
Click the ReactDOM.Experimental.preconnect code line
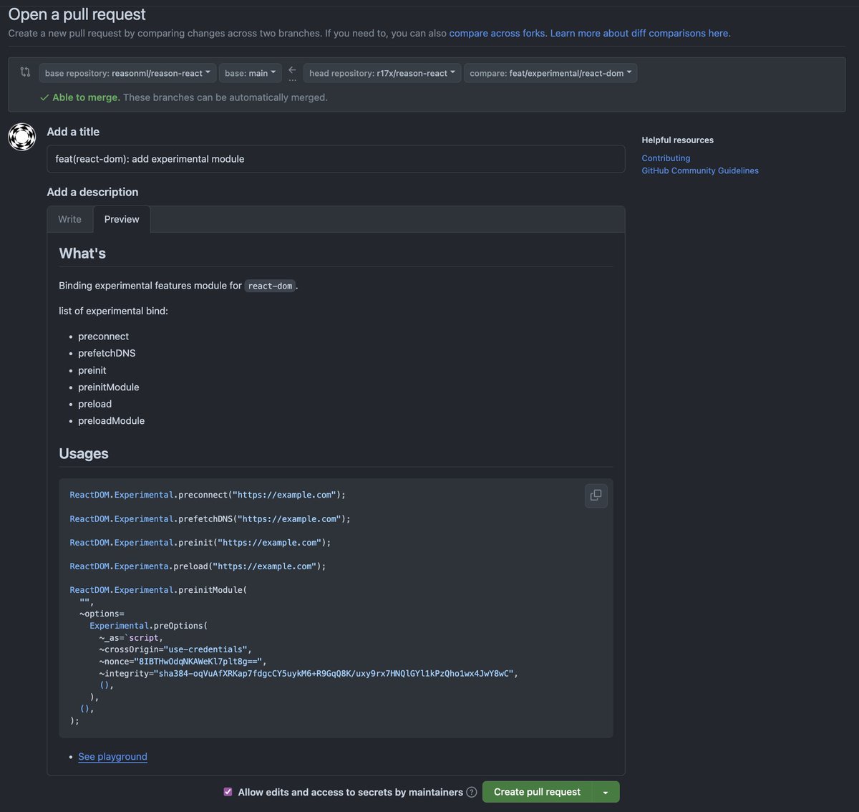tap(208, 495)
